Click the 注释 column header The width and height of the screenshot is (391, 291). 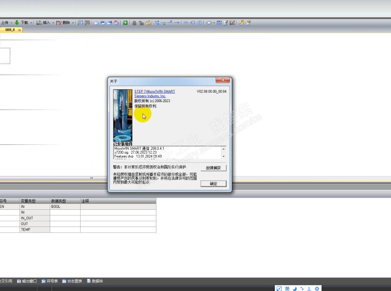[118, 201]
